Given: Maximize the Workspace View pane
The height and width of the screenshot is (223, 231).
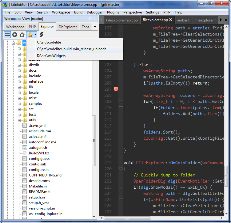Looking at the screenshot, I should pos(91,19).
